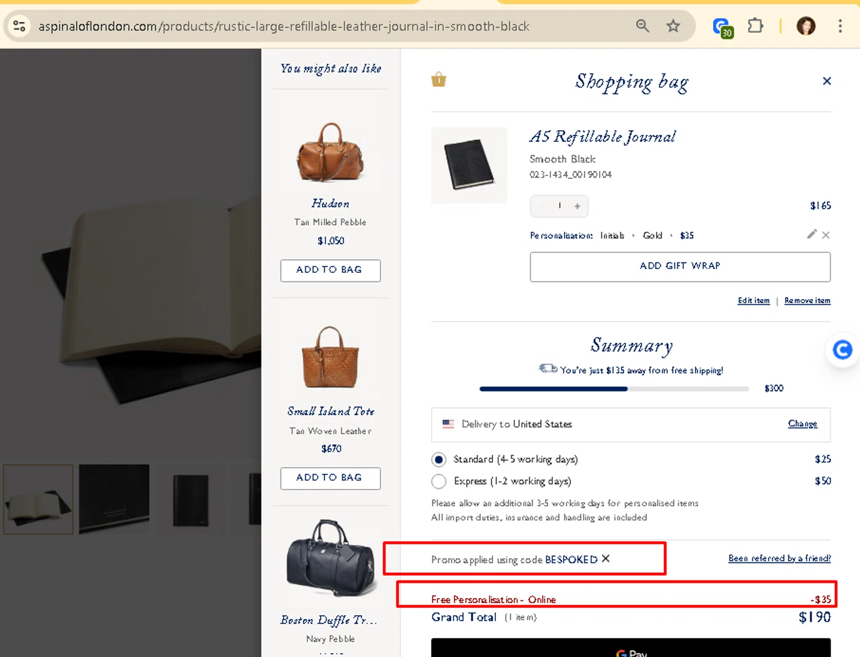The image size is (860, 657).
Task: Click the Hudson product name
Action: [x=330, y=204]
